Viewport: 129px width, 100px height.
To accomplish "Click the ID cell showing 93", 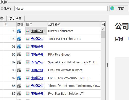I will [10, 31].
